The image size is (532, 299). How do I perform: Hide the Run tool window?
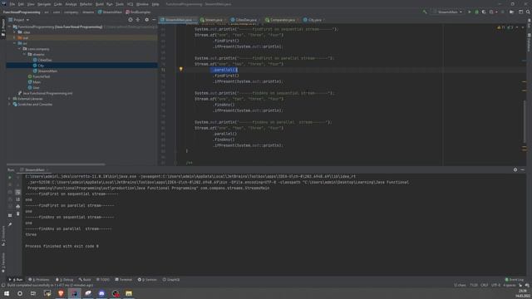point(523,169)
